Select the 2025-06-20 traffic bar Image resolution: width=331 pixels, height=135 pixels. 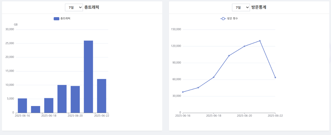tap(75, 99)
